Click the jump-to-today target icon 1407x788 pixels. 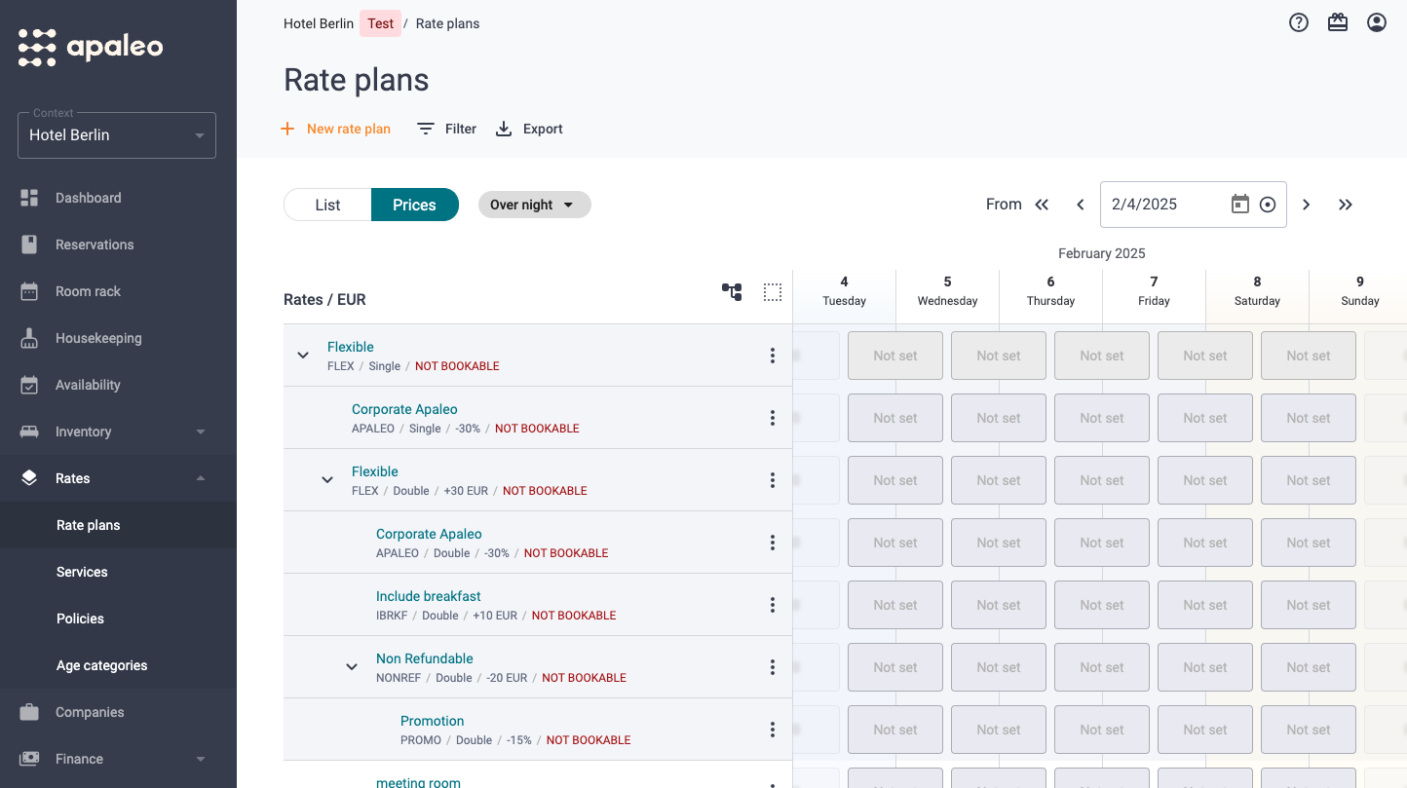(1268, 205)
